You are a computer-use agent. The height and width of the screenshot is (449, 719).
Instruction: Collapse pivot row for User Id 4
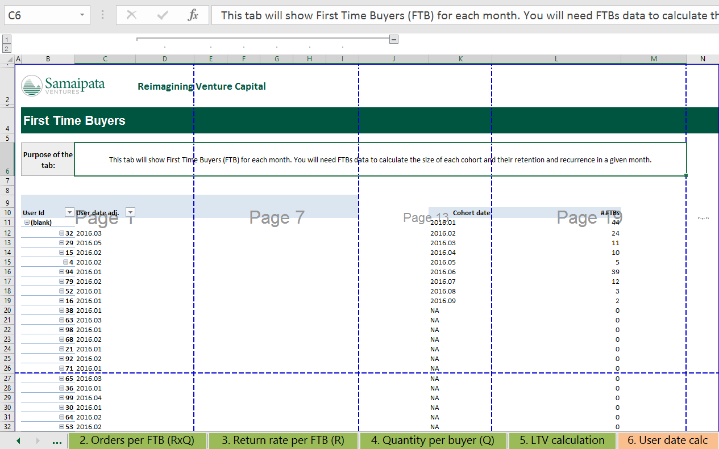66,262
